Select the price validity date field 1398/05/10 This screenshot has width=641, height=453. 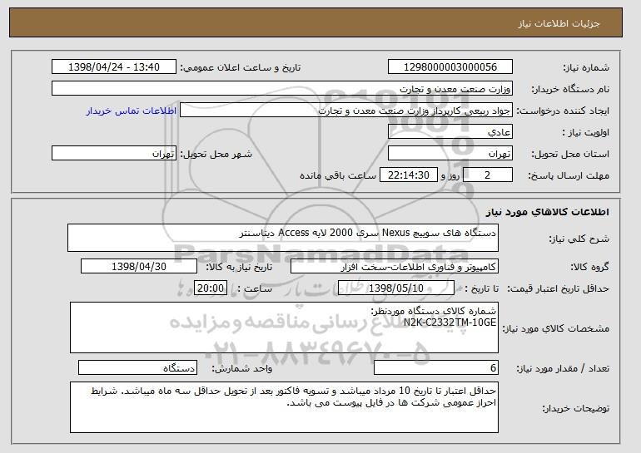[396, 288]
